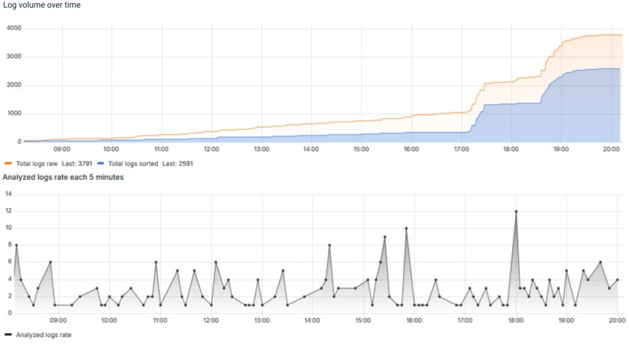
Task: Click the first peak of 8 before 09:00
Action: click(17, 245)
